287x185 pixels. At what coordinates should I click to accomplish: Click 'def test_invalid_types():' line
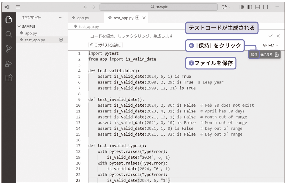pos(117,146)
